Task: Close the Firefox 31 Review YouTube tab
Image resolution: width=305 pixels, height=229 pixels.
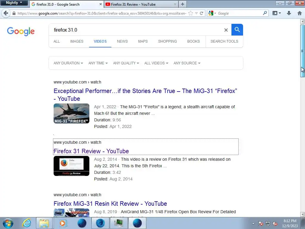Action: pos(175,4)
